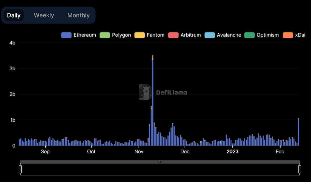Toggle the Optimism series legend icon

pos(249,35)
